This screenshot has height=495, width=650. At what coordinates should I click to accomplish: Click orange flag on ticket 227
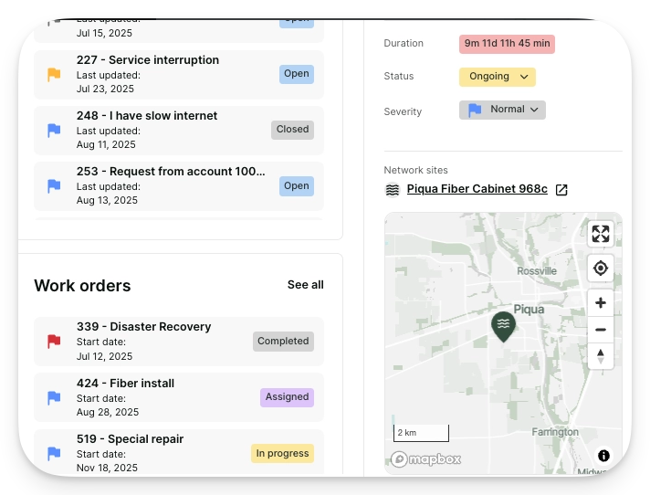click(x=54, y=75)
